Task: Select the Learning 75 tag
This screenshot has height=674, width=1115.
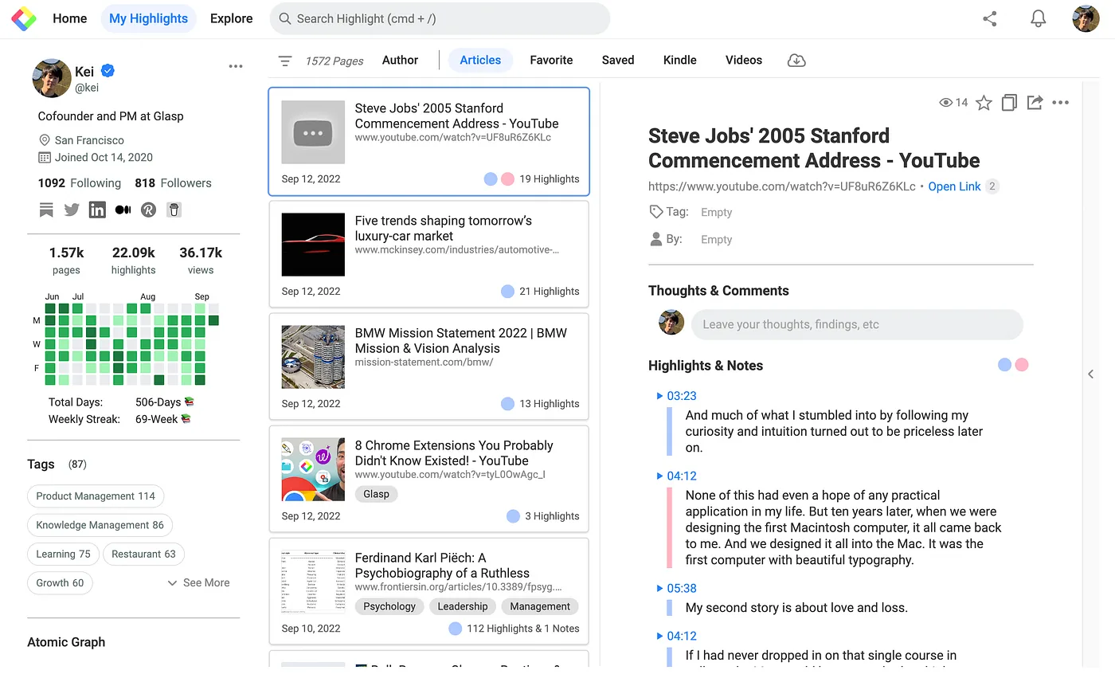Action: (x=63, y=554)
